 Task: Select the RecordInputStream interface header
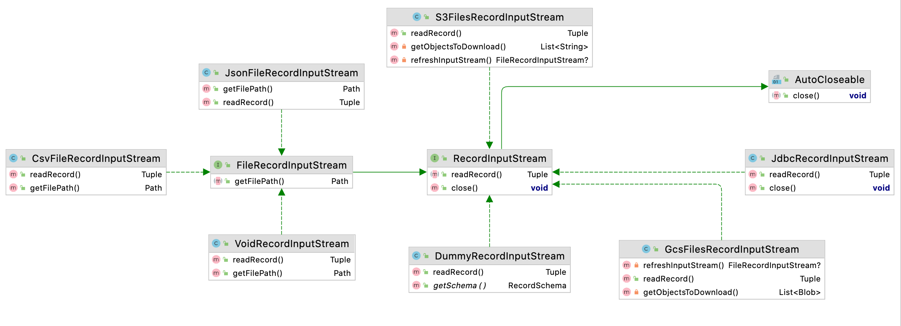coord(489,158)
